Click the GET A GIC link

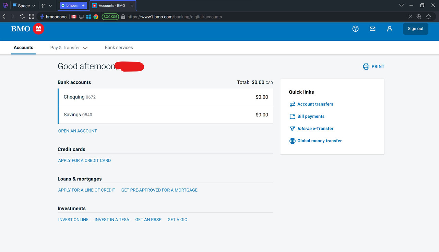(x=177, y=220)
